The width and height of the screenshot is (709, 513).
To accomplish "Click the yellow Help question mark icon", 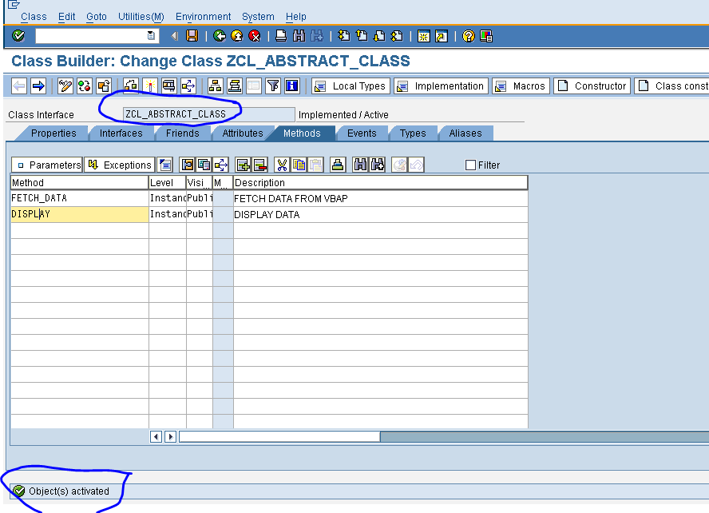I will 469,36.
